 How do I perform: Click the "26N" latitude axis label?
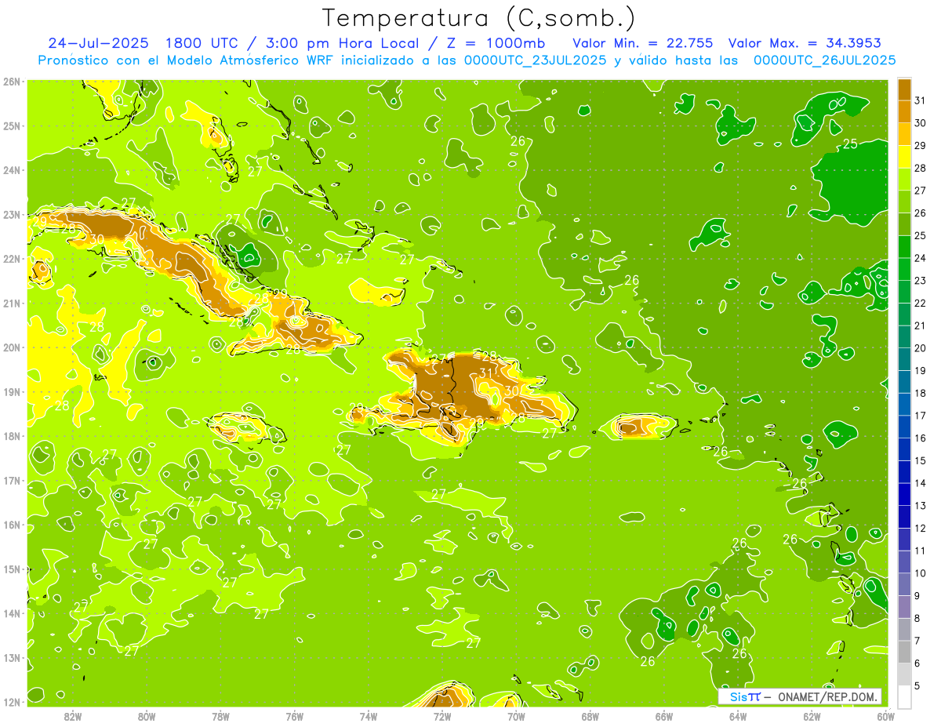[x=12, y=82]
